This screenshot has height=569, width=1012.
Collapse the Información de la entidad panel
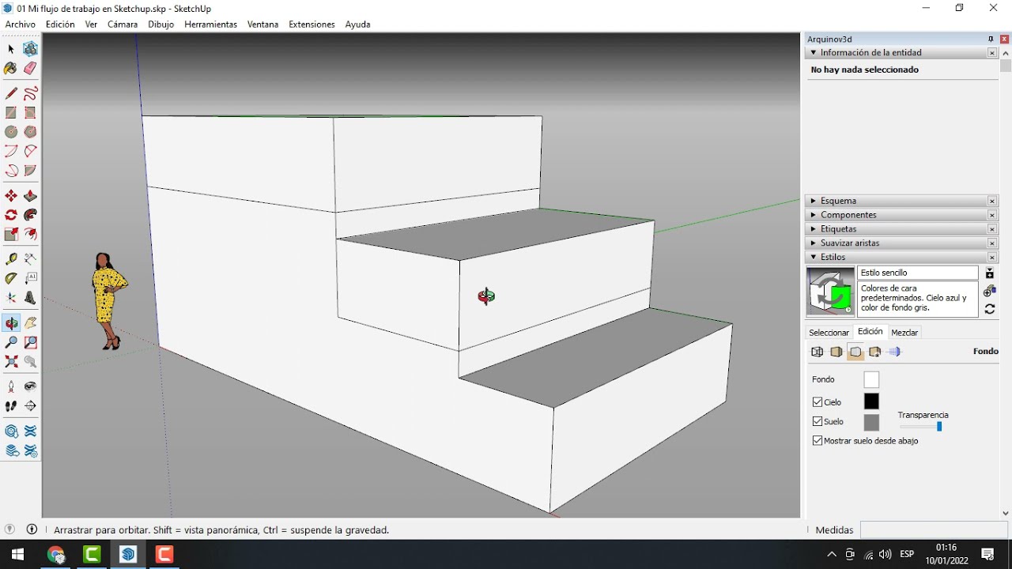[x=814, y=53]
